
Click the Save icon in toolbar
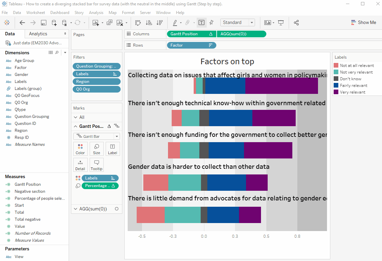44,23
